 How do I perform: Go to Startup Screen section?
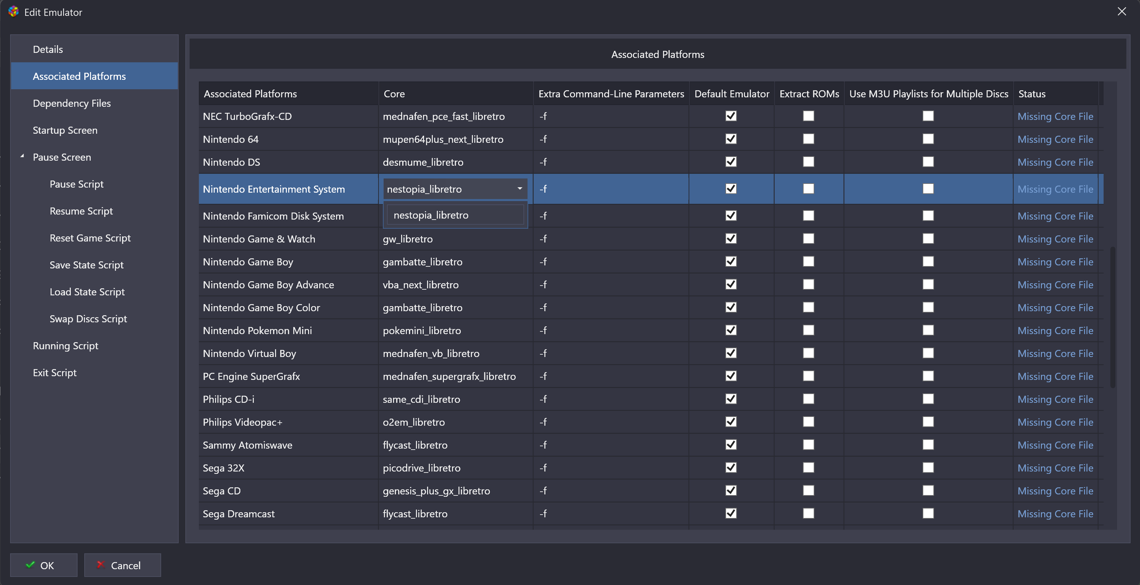94,130
